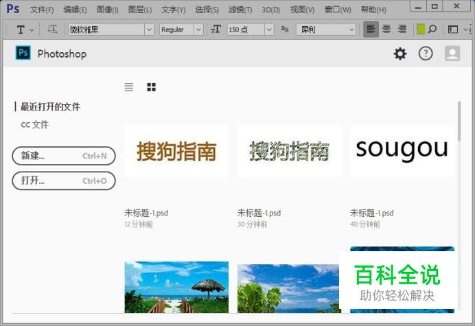Viewport: 475px width, 326px height.
Task: Select right align text
Action: pyautogui.click(x=402, y=30)
